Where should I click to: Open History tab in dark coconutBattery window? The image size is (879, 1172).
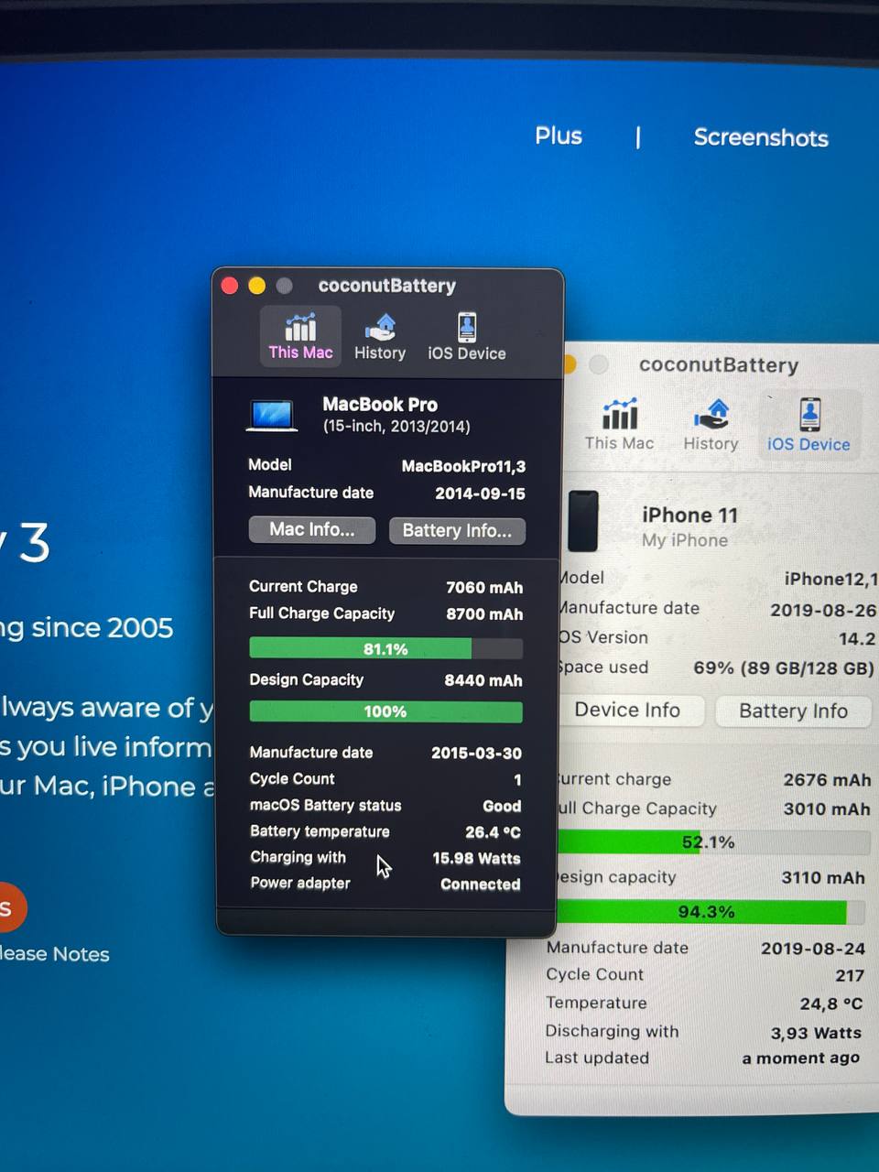point(380,336)
